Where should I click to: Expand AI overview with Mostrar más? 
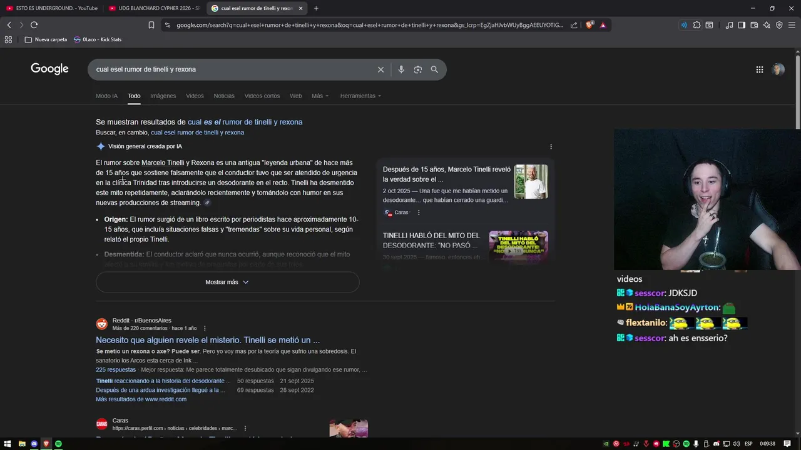click(x=227, y=282)
